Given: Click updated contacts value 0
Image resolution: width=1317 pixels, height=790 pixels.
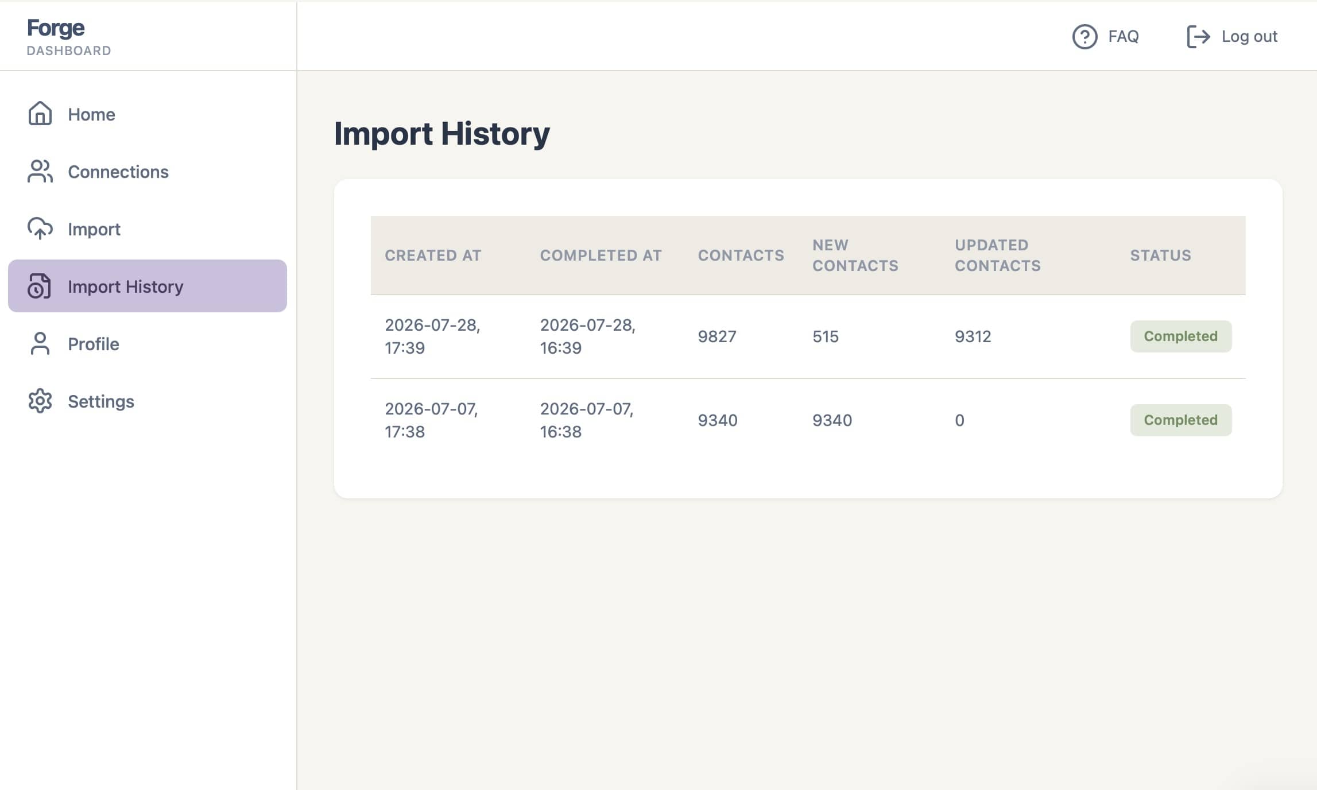Looking at the screenshot, I should tap(959, 420).
